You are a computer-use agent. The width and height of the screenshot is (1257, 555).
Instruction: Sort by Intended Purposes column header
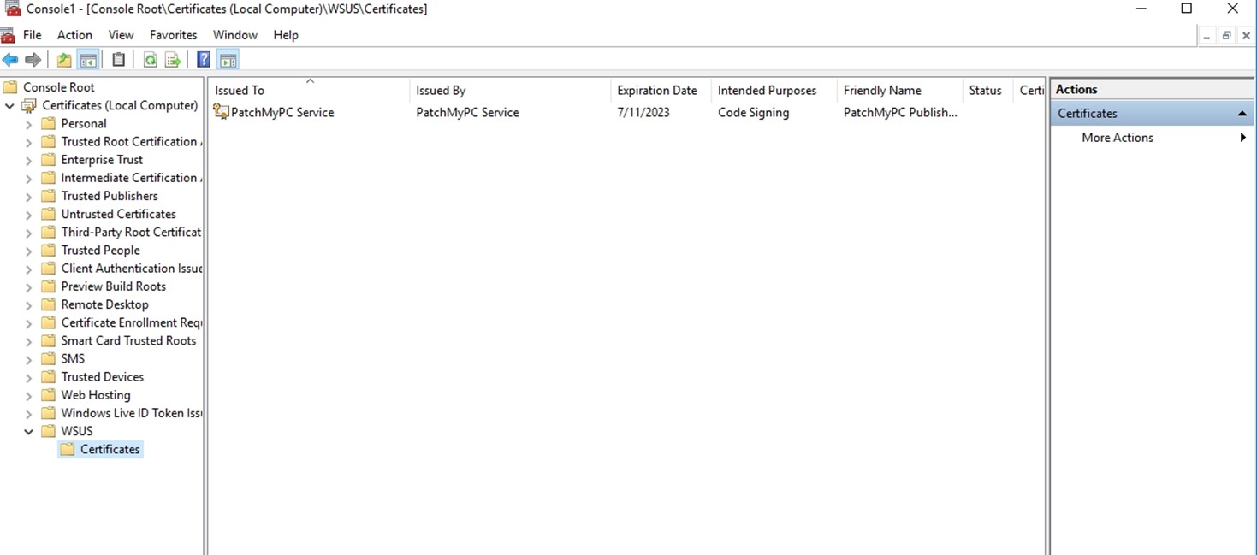[774, 90]
